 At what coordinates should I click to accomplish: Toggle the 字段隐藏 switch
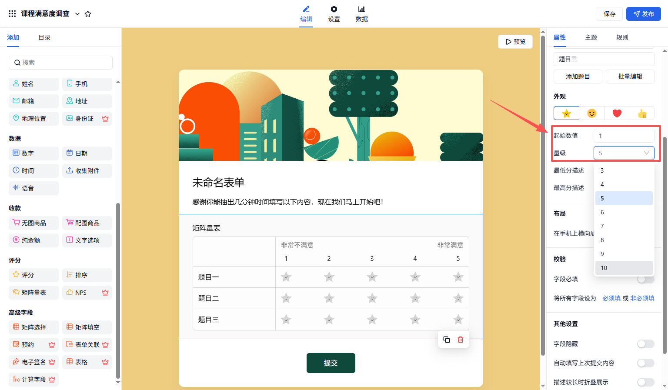pos(645,344)
